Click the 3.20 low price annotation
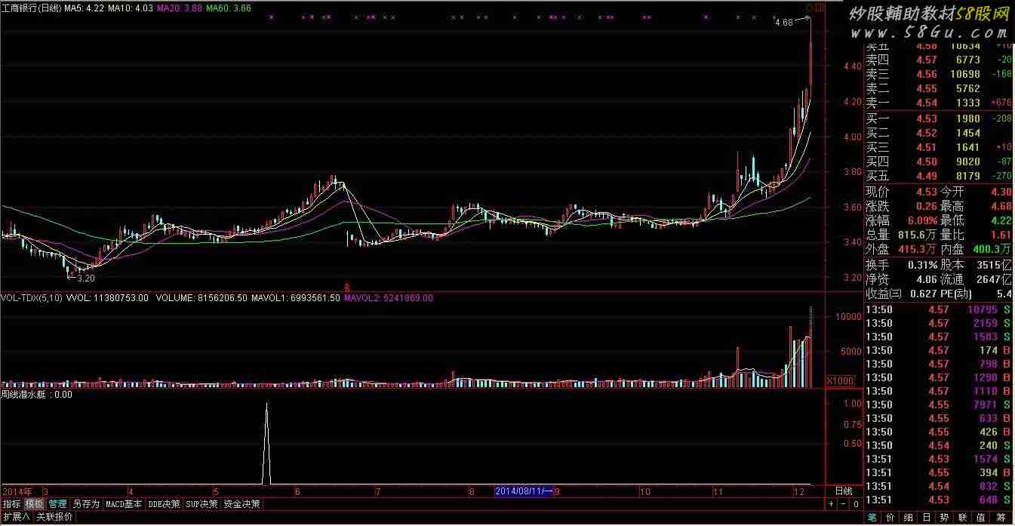This screenshot has width=1015, height=526. (x=86, y=278)
